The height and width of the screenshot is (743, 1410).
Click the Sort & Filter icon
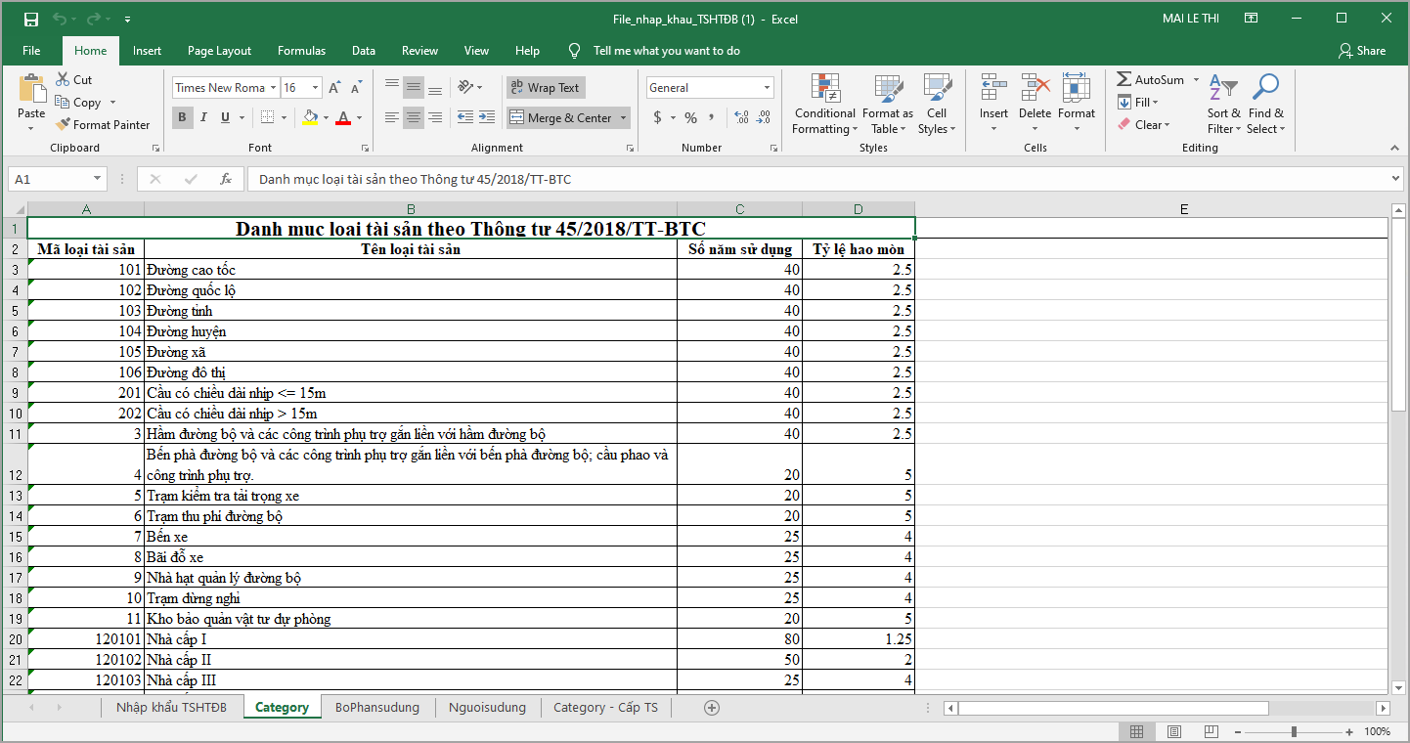click(1222, 90)
